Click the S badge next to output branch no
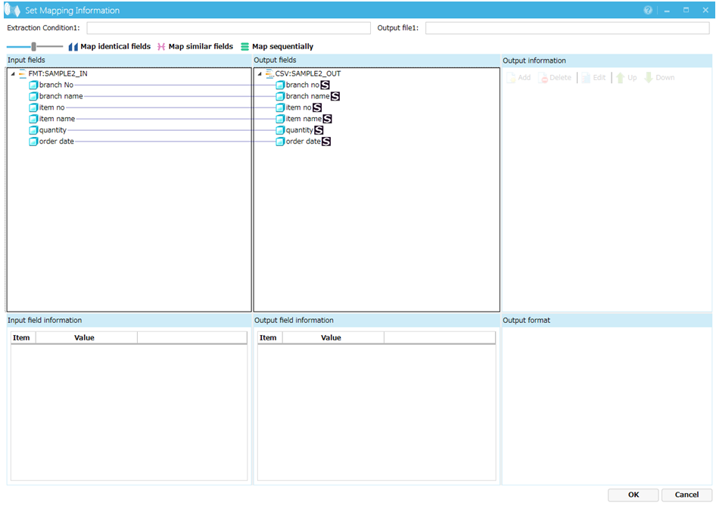 click(x=325, y=85)
